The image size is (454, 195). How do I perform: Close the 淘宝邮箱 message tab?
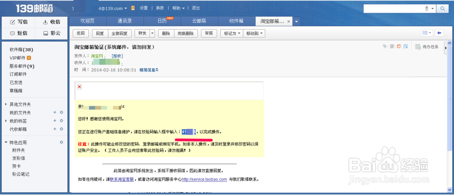288,21
